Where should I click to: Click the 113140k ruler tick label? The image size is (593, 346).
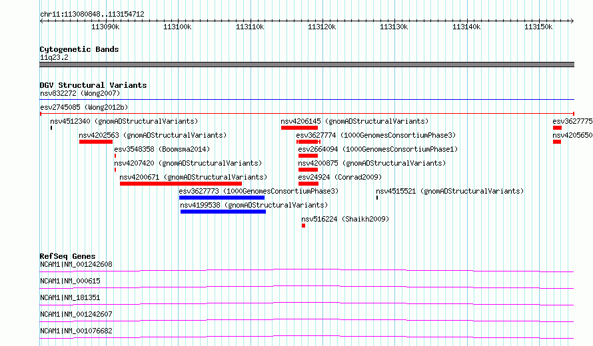(x=466, y=27)
